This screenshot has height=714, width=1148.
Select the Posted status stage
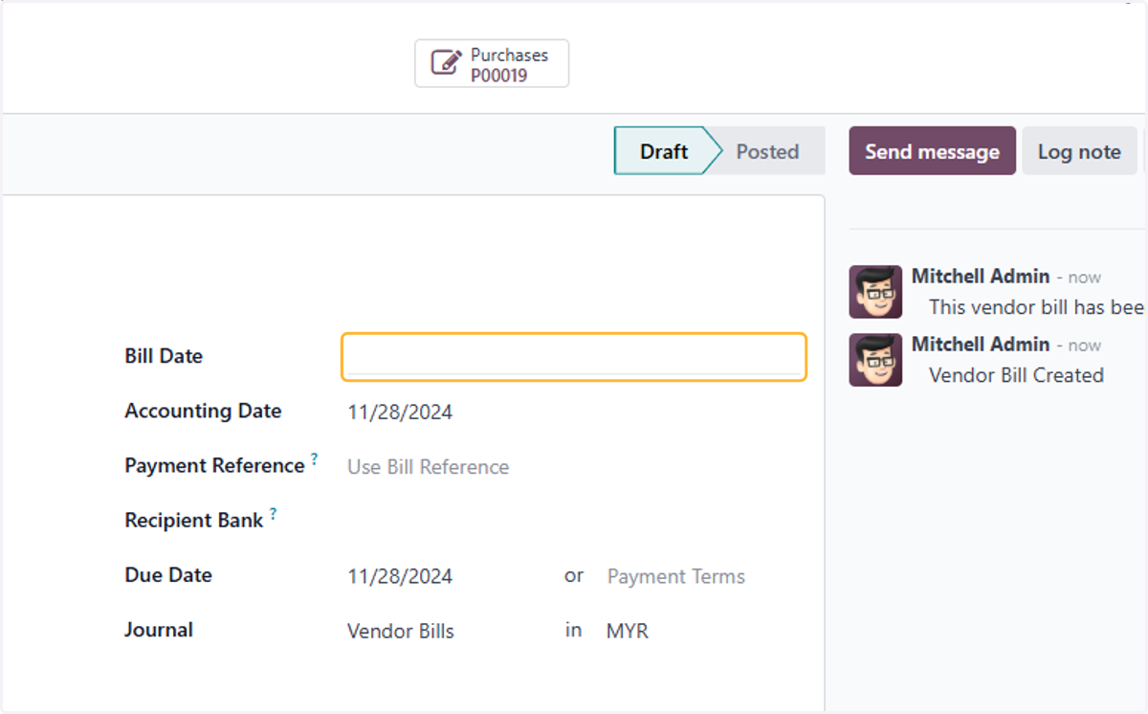click(767, 151)
